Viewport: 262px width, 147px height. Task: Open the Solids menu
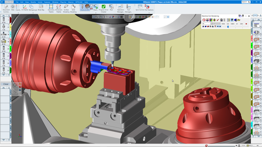[40, 2]
